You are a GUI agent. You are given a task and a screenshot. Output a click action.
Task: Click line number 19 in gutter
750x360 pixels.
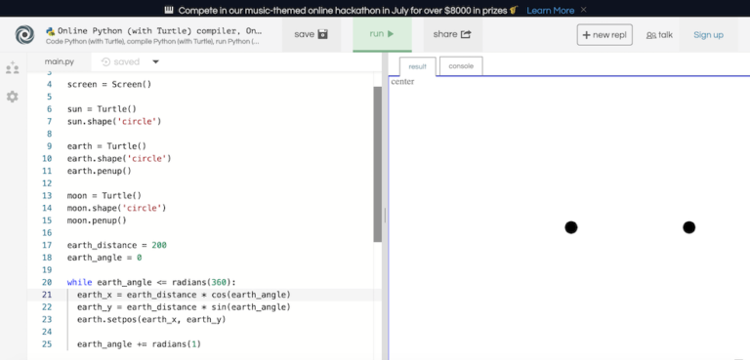47,269
